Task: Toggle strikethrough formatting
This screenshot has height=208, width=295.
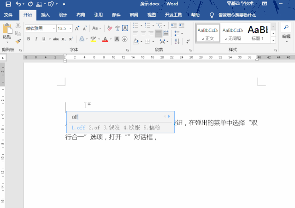Action: pos(56,39)
